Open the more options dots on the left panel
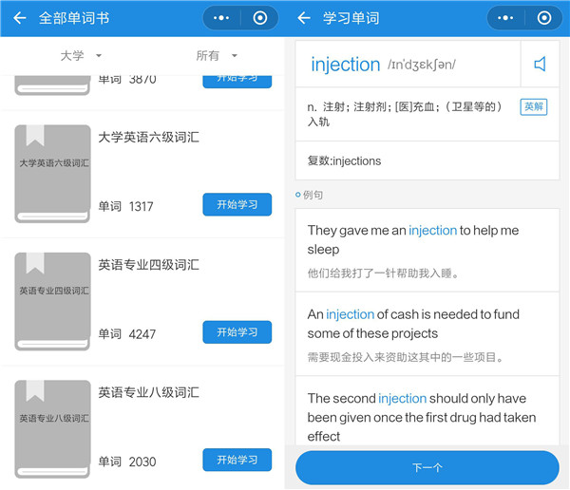 [221, 18]
